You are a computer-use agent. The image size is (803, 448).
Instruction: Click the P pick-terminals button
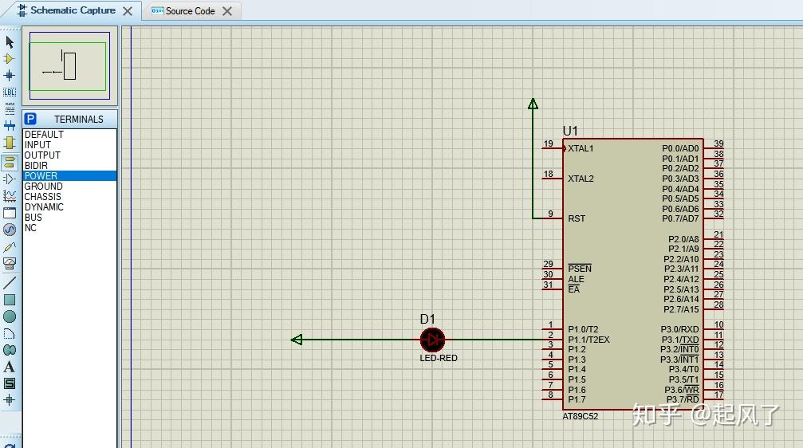point(30,119)
